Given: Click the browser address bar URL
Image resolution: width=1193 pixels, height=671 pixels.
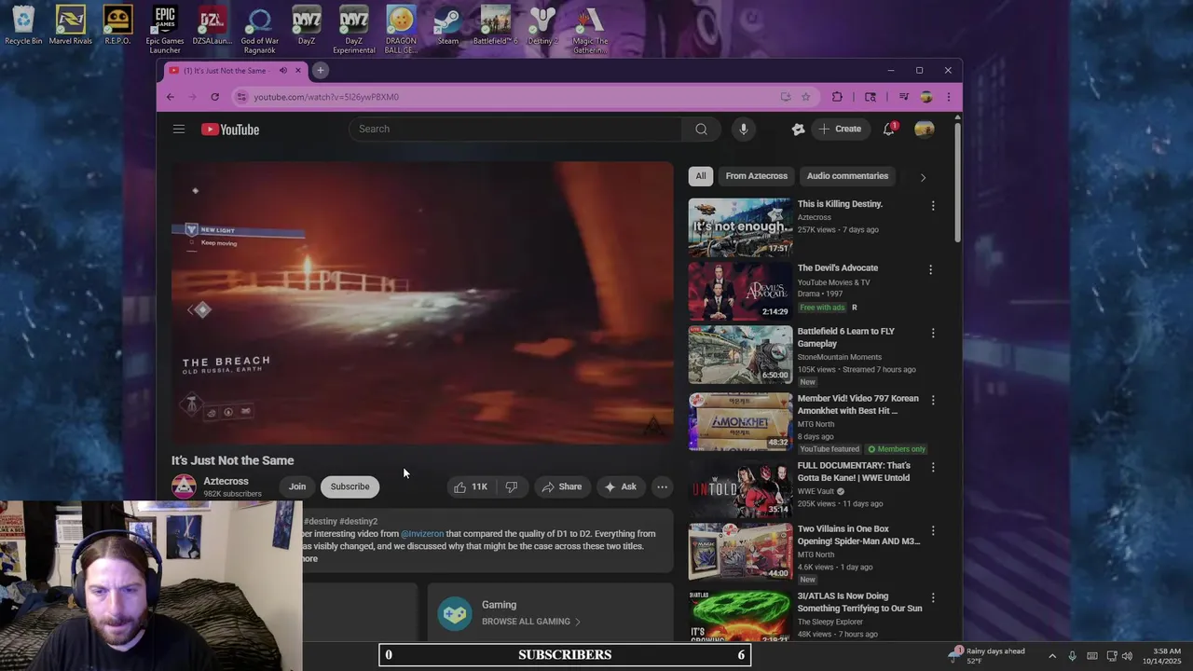Looking at the screenshot, I should 326,97.
